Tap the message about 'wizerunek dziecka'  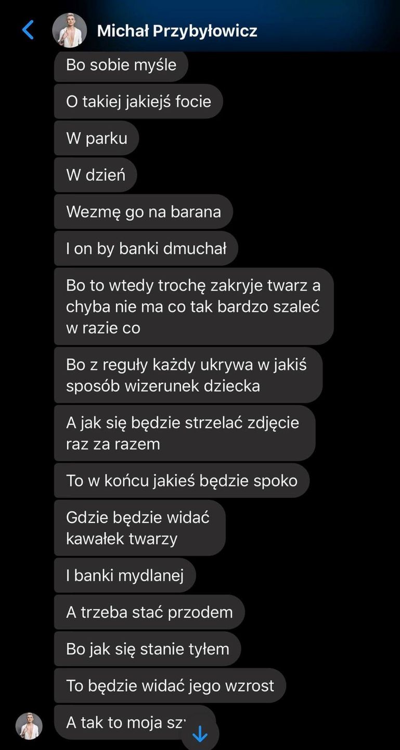point(188,375)
